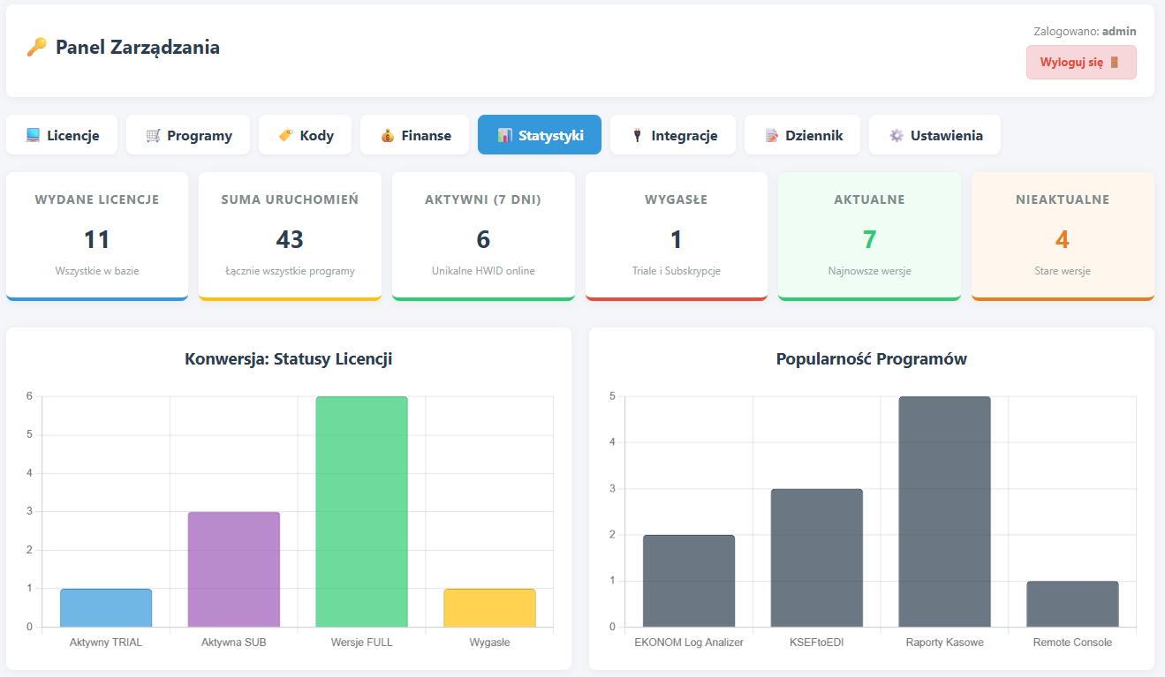Image resolution: width=1165 pixels, height=677 pixels.
Task: Open the Licencje tab
Action: point(62,135)
